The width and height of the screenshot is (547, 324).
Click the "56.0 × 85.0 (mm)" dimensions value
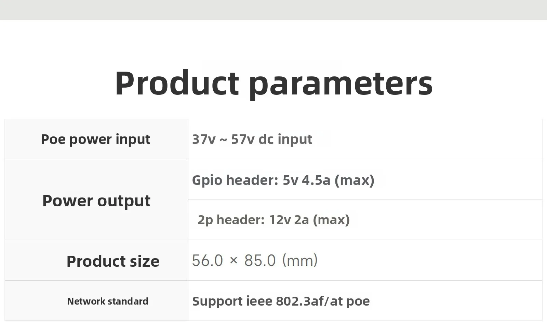click(255, 261)
